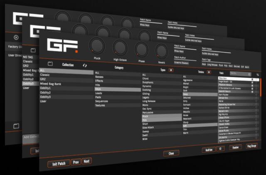The height and width of the screenshot is (175, 266).
Task: Select the Mixed Bag Bank collection
Action: [x=66, y=84]
